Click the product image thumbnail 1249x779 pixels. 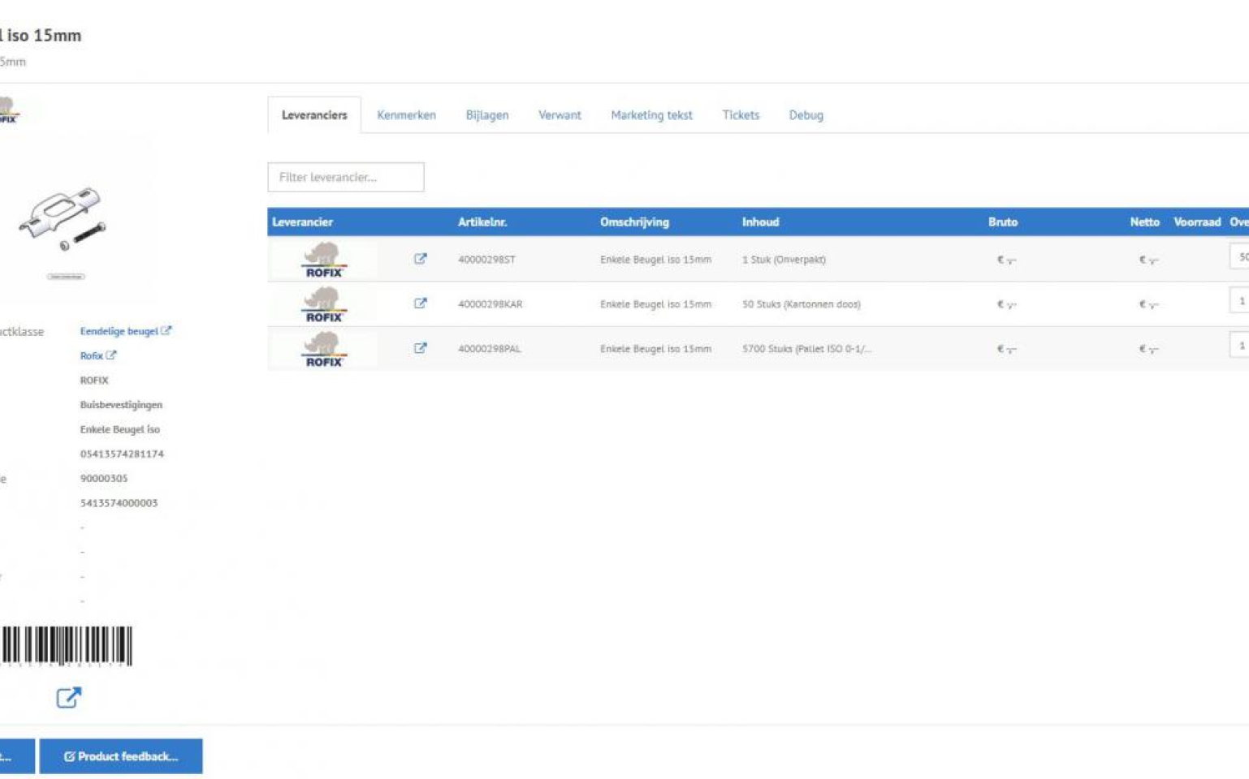(63, 219)
